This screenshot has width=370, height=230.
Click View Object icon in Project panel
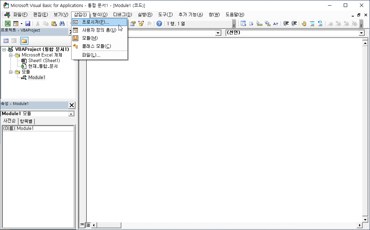pyautogui.click(x=14, y=41)
